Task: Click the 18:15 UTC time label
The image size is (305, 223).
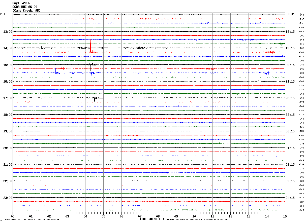Action: click(290, 32)
